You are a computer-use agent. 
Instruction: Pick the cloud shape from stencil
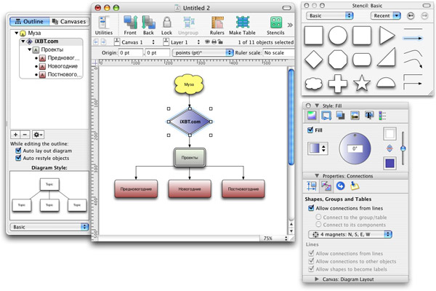314,84
